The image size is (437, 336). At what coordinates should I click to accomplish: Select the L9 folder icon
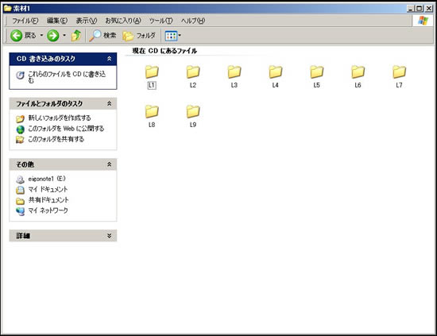click(193, 111)
